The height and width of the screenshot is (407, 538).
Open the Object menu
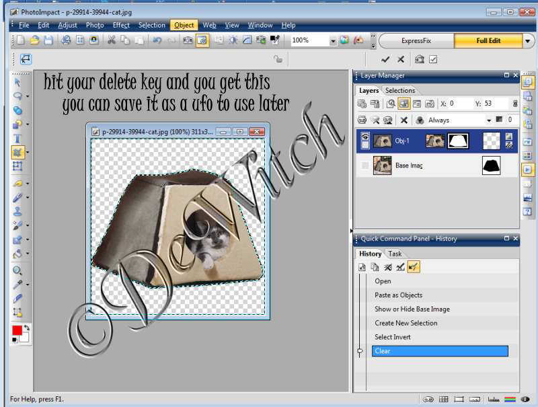[x=184, y=26]
